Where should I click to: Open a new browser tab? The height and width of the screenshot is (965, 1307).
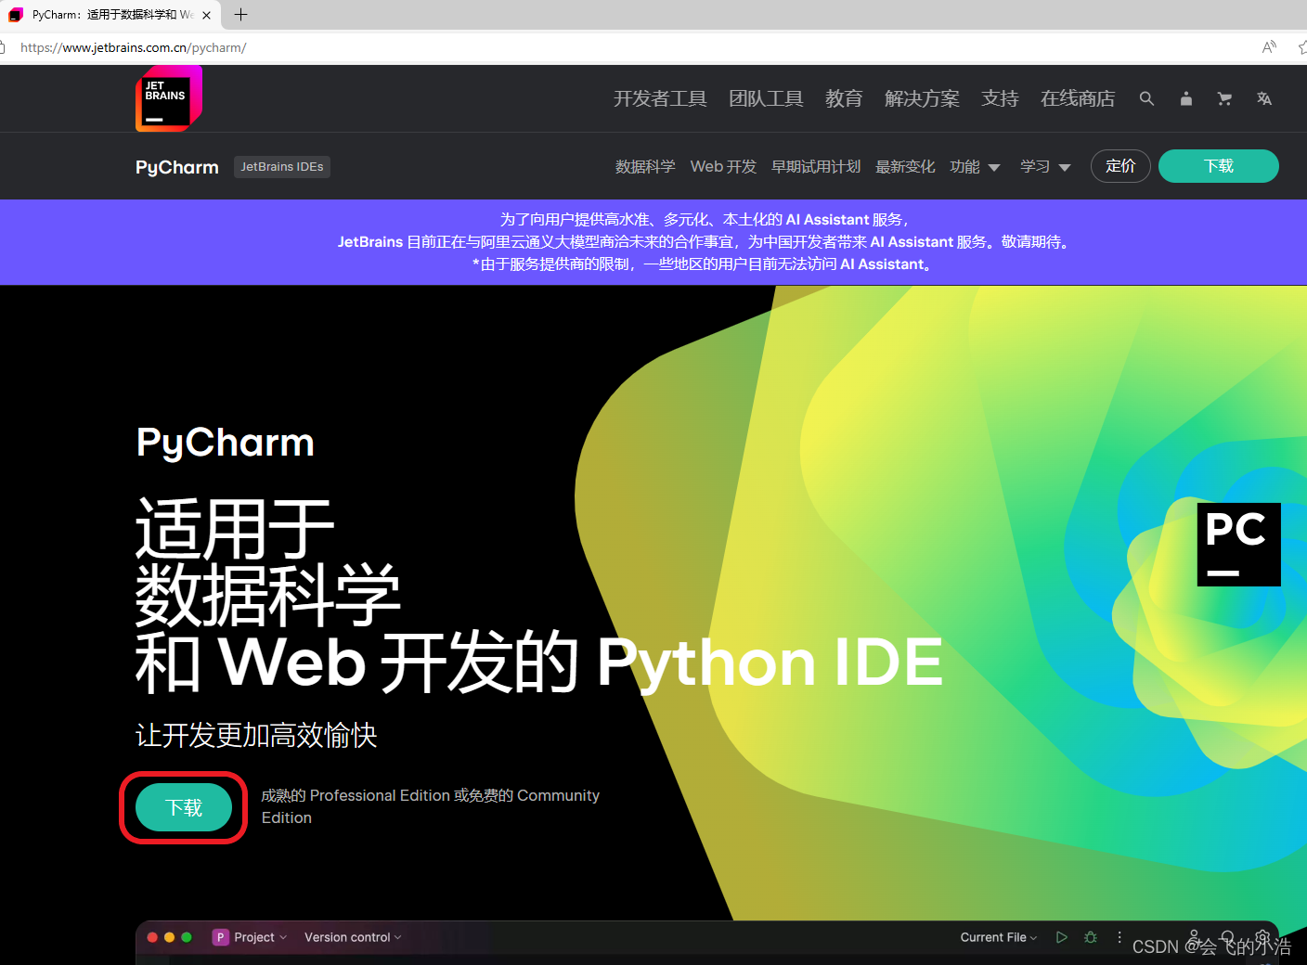240,14
